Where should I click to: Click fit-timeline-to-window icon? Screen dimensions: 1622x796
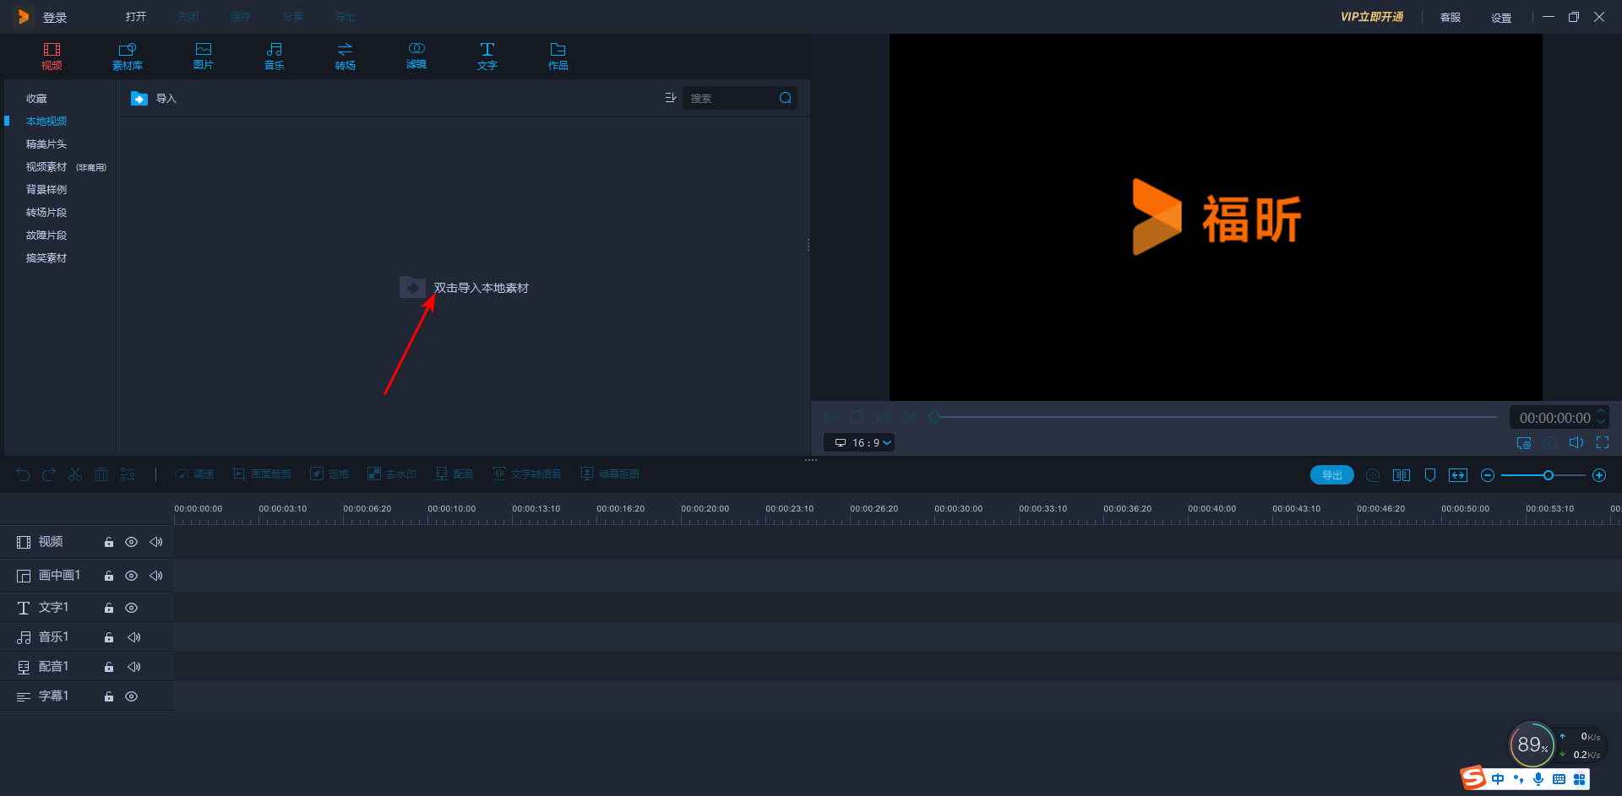(1458, 475)
